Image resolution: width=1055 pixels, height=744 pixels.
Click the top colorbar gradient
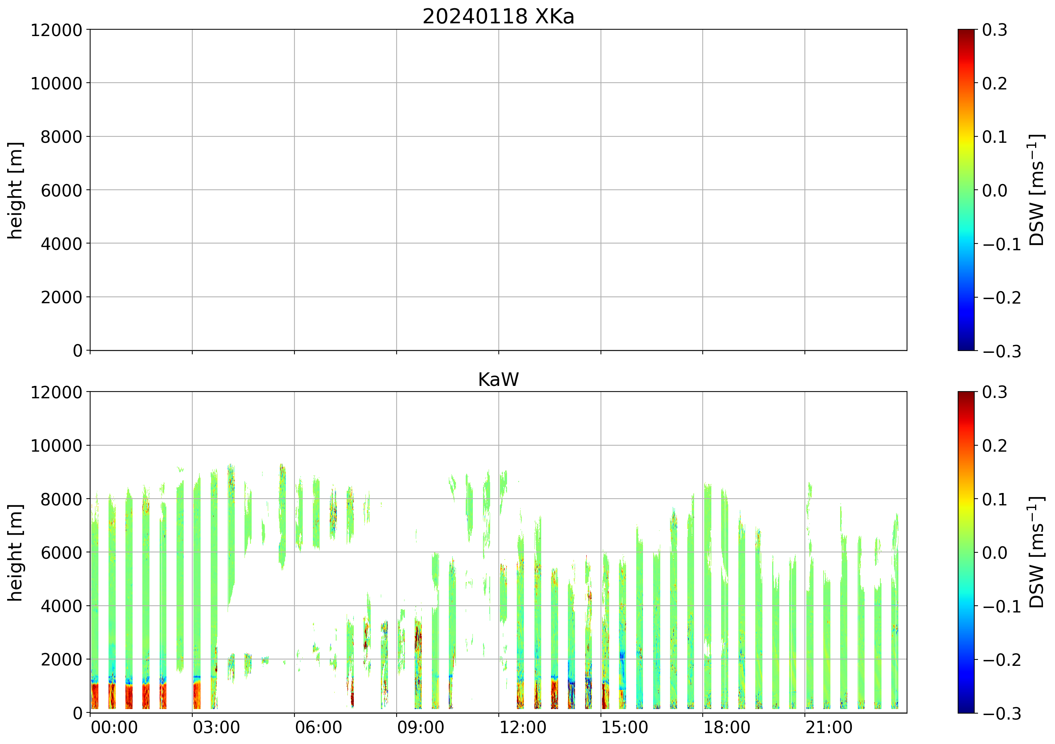coord(966,190)
